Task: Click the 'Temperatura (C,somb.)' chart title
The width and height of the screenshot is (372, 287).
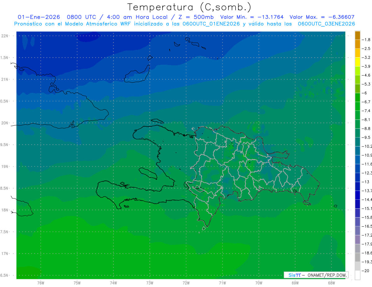Action: pyautogui.click(x=189, y=7)
